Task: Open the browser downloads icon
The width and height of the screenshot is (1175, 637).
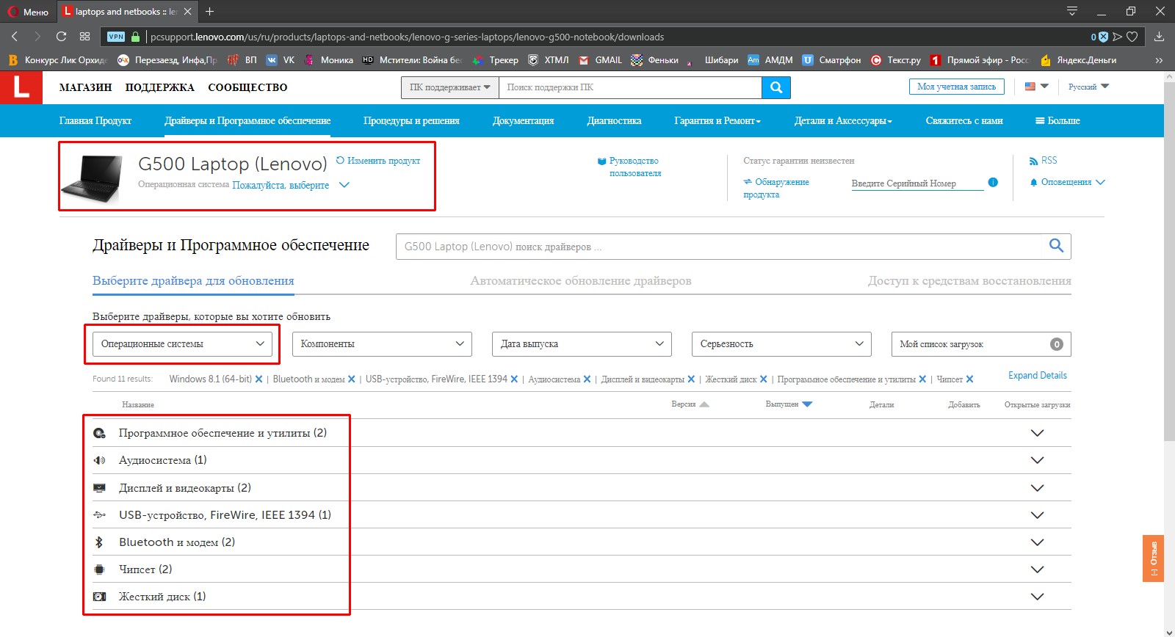Action: (1159, 37)
